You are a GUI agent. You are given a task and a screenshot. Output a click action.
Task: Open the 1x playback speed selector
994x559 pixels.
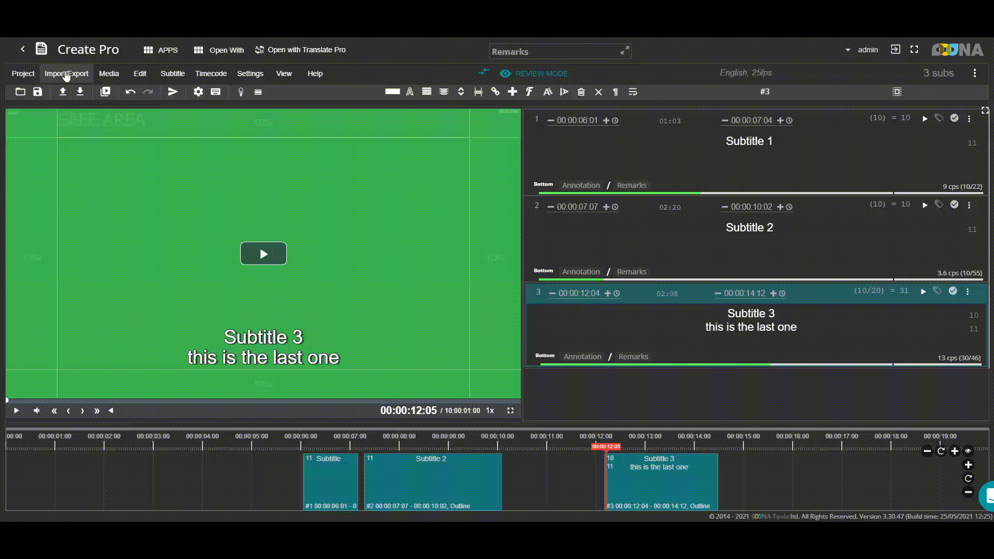click(x=490, y=410)
